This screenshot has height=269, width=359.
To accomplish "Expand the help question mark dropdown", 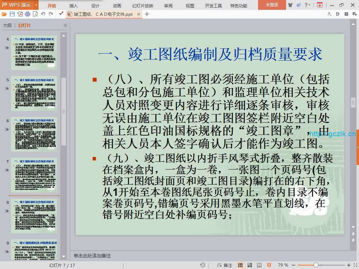I will (x=308, y=5).
